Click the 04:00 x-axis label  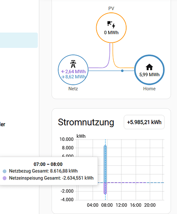(x=93, y=205)
